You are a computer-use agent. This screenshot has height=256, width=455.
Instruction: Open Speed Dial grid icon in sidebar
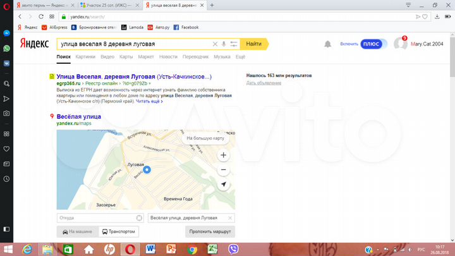6,134
